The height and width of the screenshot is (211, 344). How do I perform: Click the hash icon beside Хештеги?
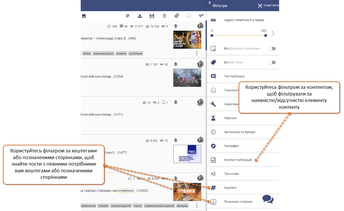coord(213,188)
